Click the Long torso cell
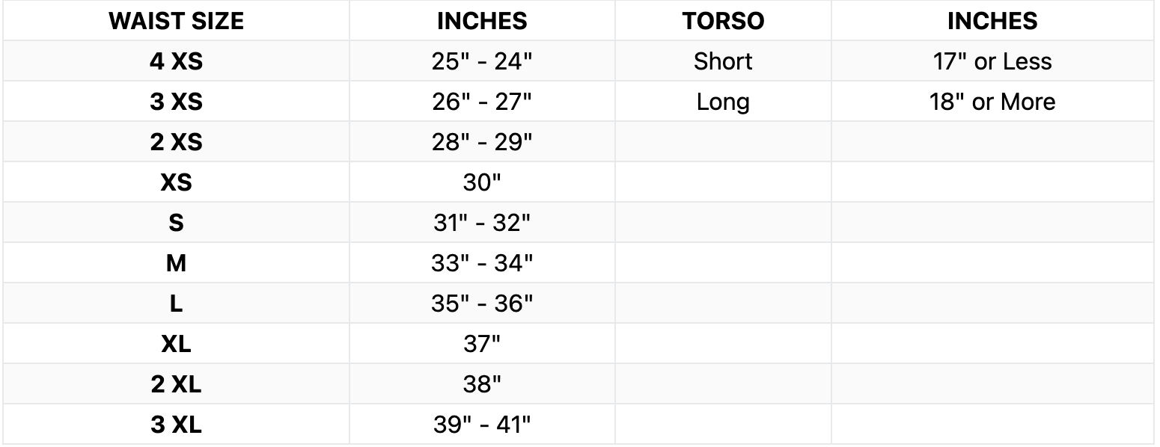Screen dimensions: 1160x447 tap(723, 102)
